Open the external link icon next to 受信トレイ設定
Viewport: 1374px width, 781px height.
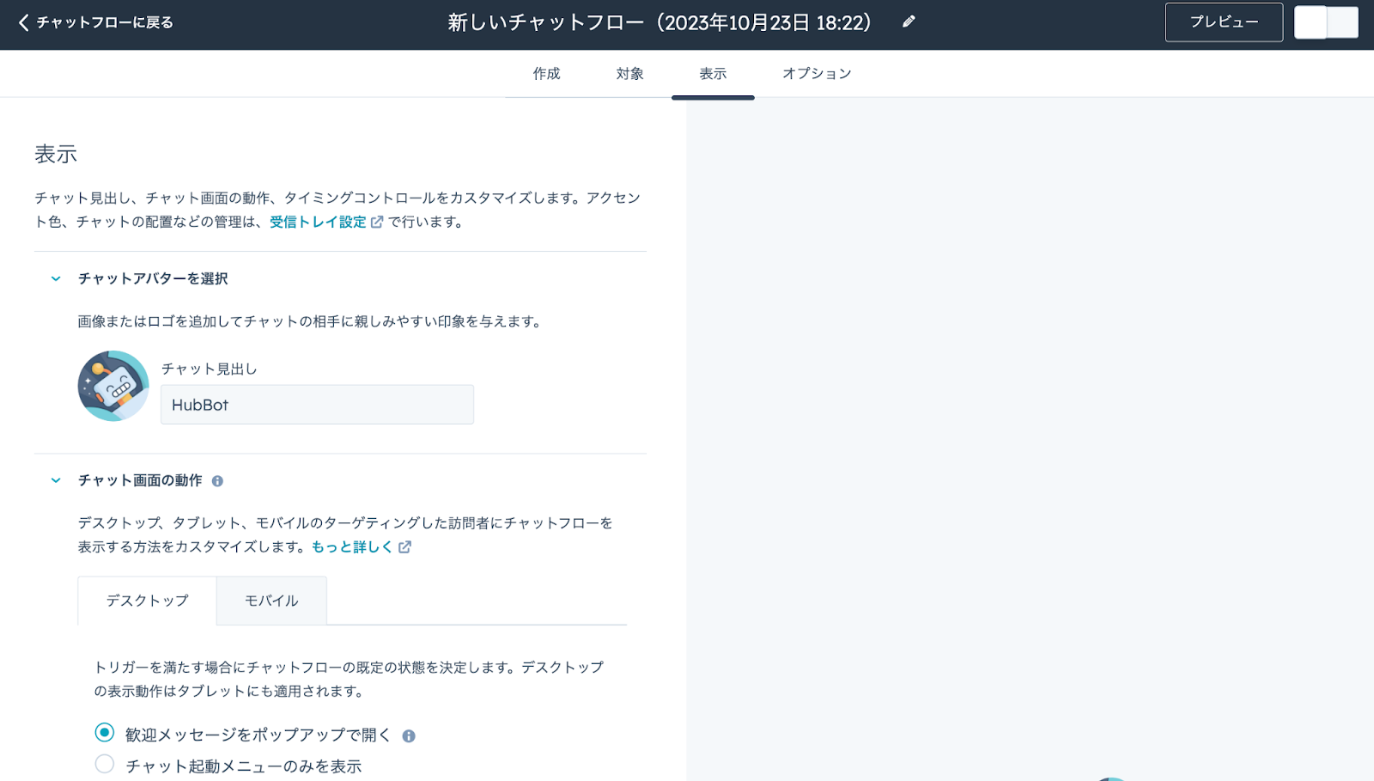click(x=377, y=223)
